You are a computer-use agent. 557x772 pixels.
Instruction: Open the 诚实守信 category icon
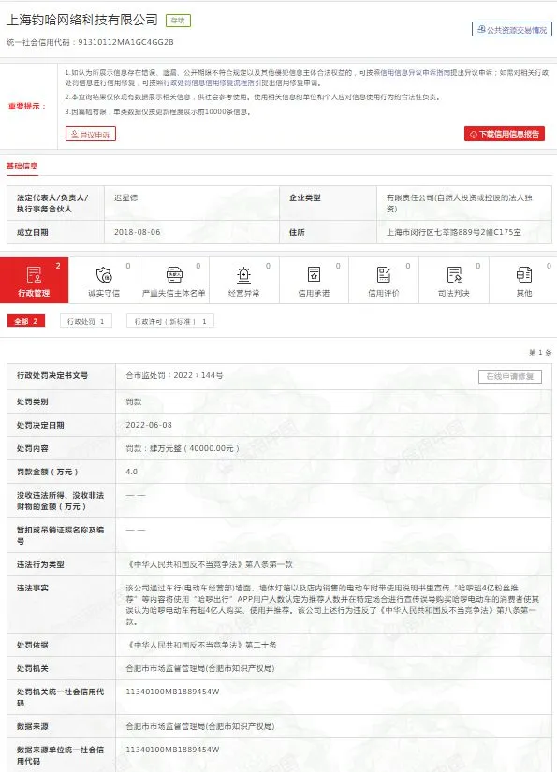coord(104,275)
